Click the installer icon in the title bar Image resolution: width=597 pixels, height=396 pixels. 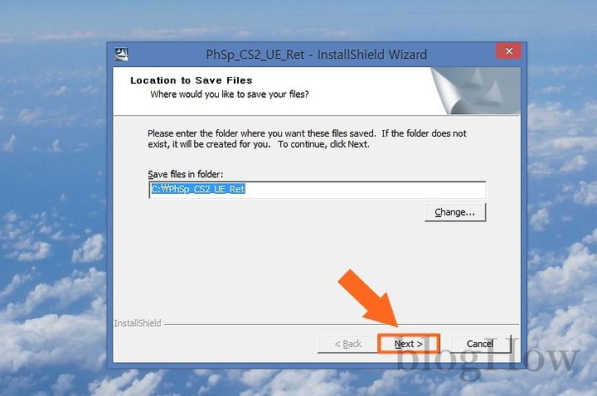121,55
